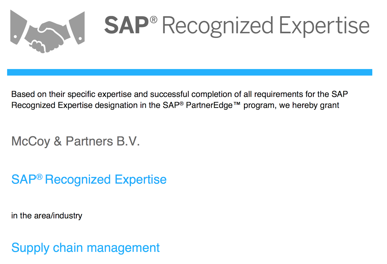Click the blue 'Supply chain management' text

85,248
